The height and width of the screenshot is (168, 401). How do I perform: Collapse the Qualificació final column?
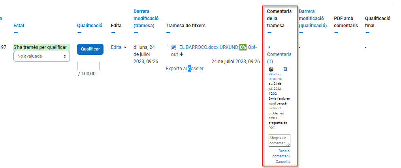click(367, 33)
